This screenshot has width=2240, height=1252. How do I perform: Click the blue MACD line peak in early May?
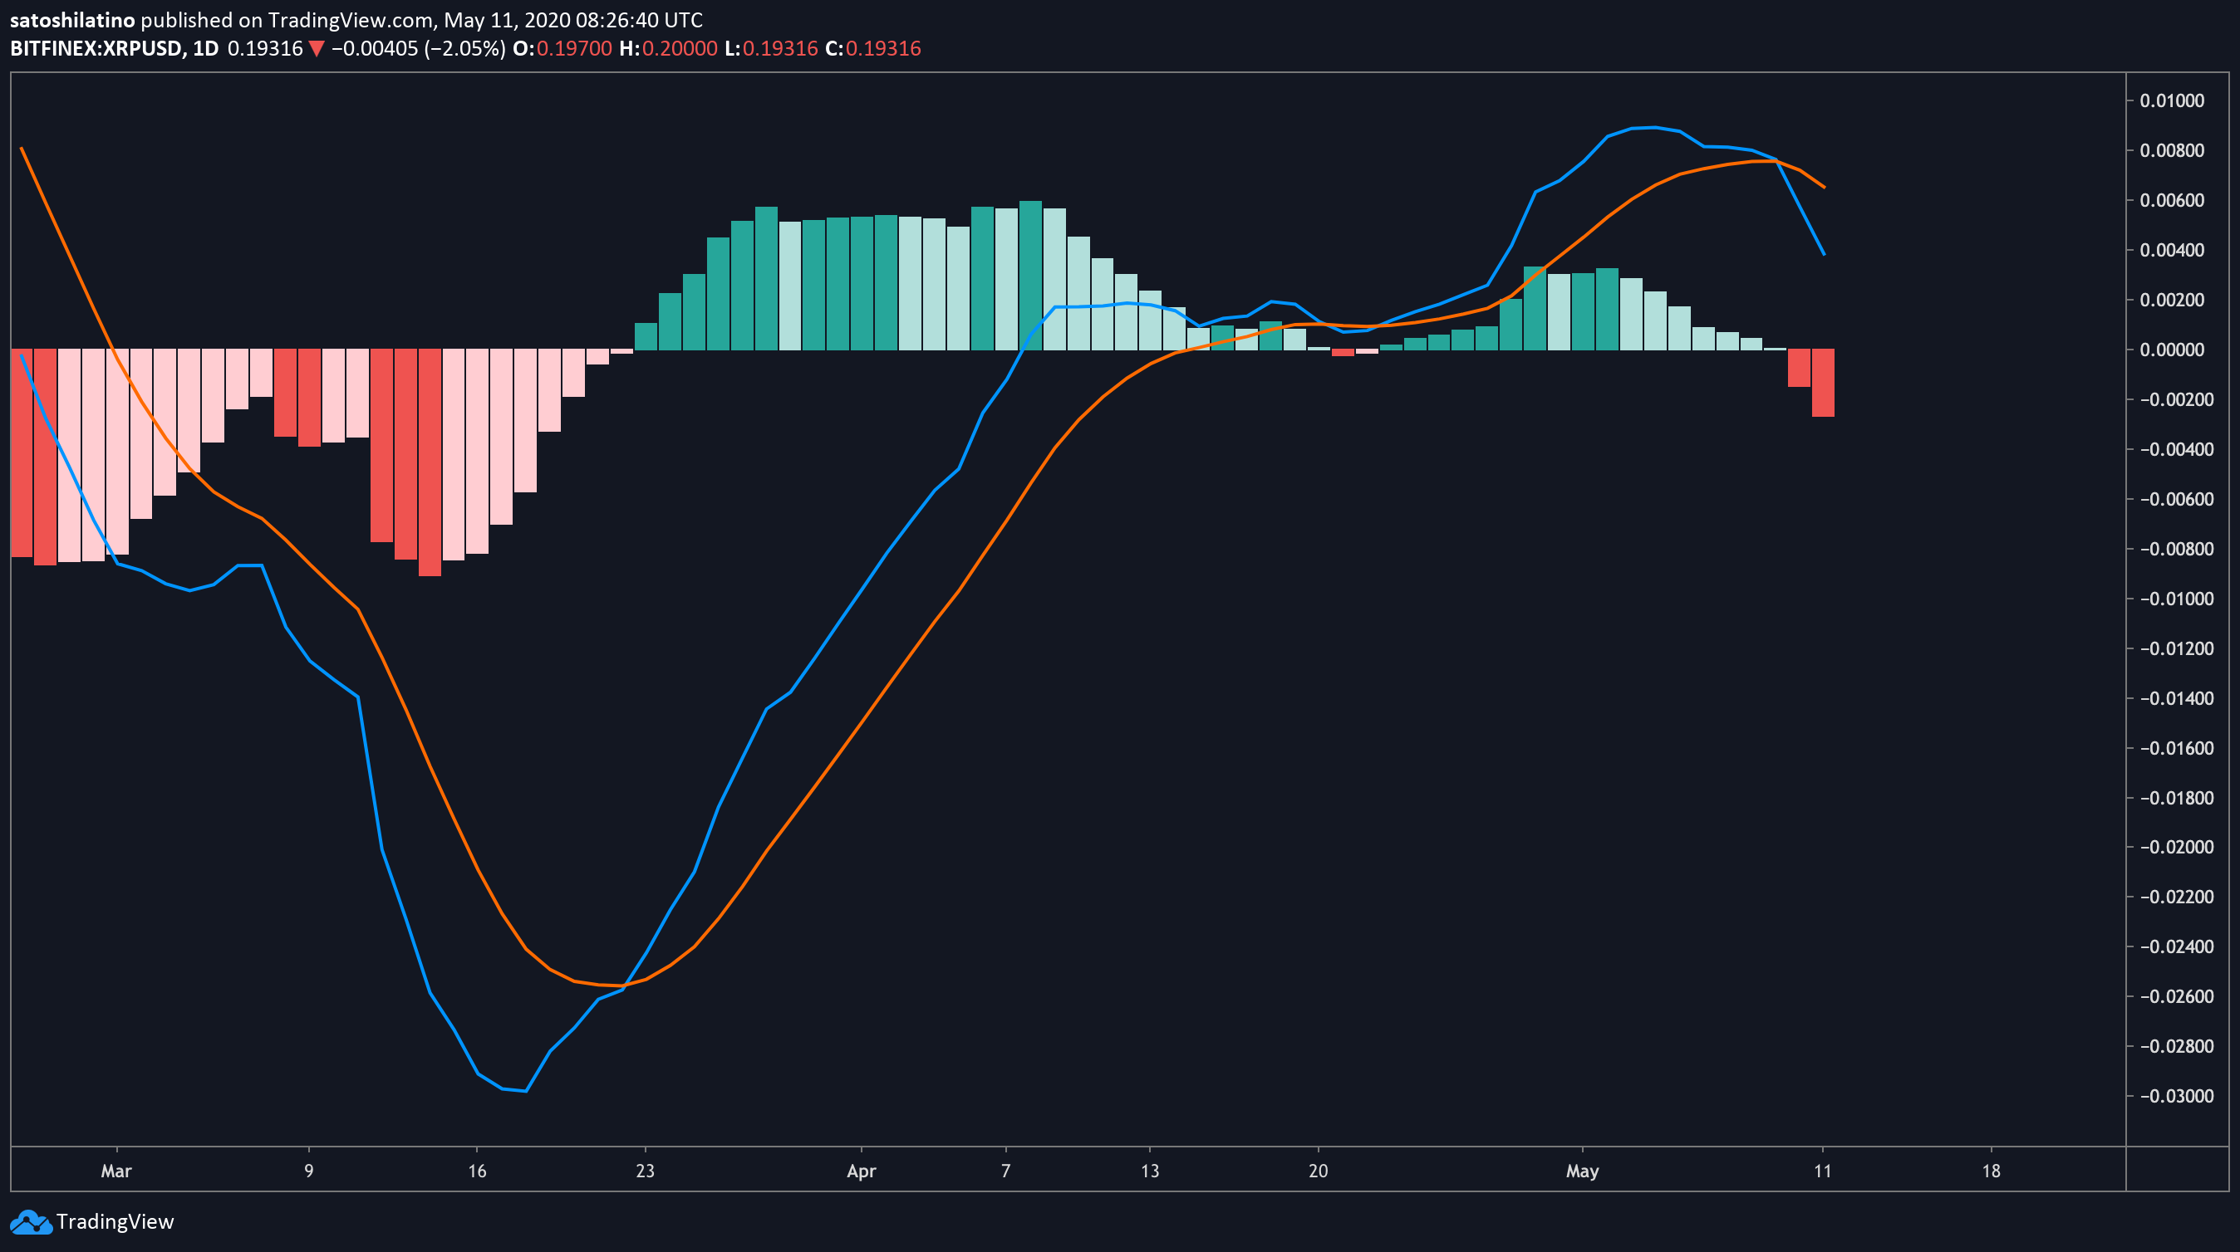click(1654, 128)
